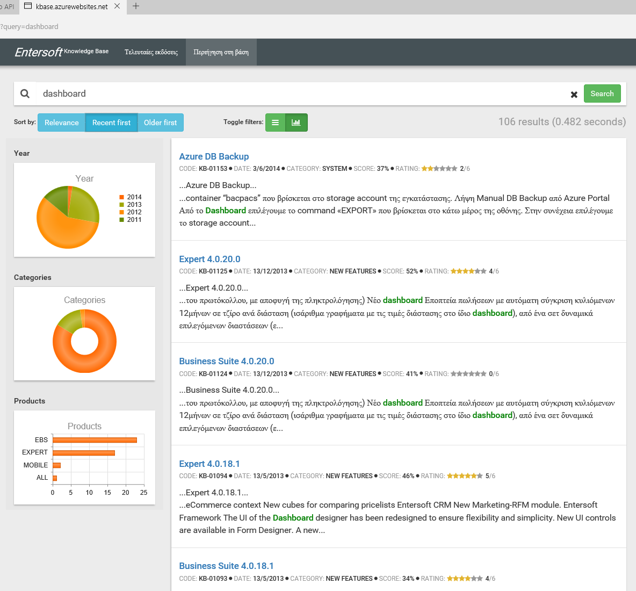Click the magnifying glass search icon
The width and height of the screenshot is (636, 591).
(25, 93)
